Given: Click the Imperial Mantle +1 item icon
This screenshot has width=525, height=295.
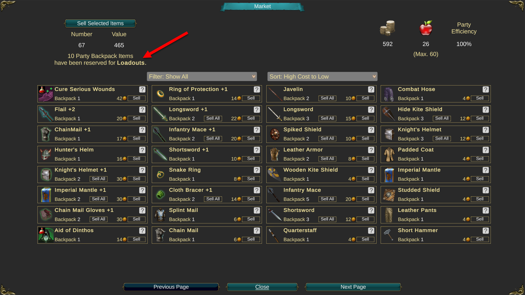Looking at the screenshot, I should (46, 194).
